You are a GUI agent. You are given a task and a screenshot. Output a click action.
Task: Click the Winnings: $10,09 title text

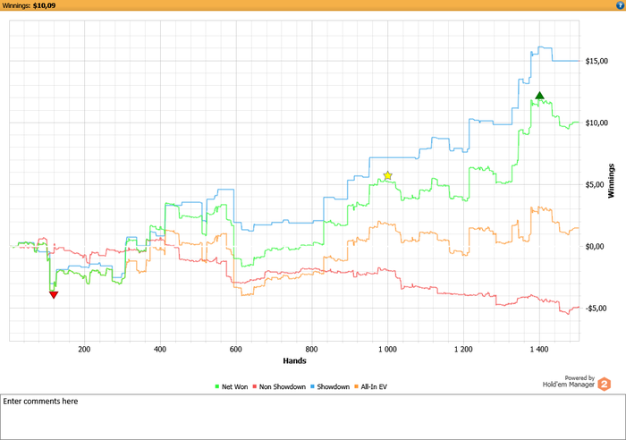coord(29,5)
